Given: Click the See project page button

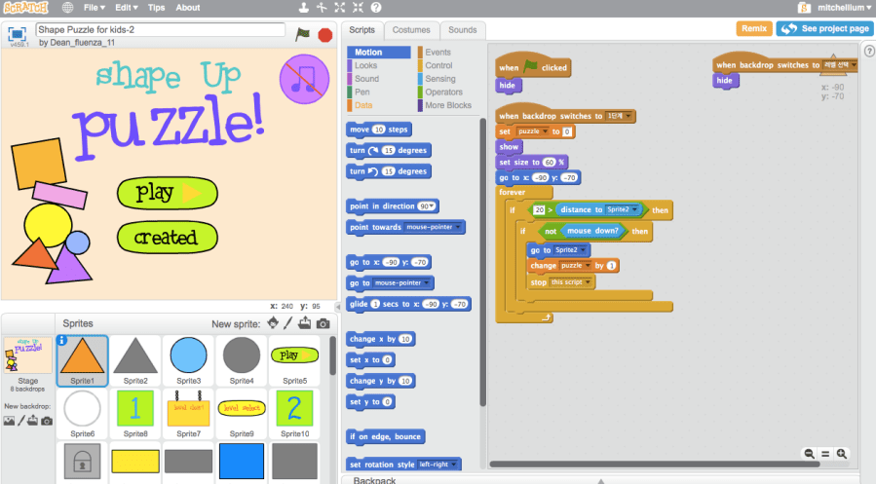Looking at the screenshot, I should tap(823, 29).
